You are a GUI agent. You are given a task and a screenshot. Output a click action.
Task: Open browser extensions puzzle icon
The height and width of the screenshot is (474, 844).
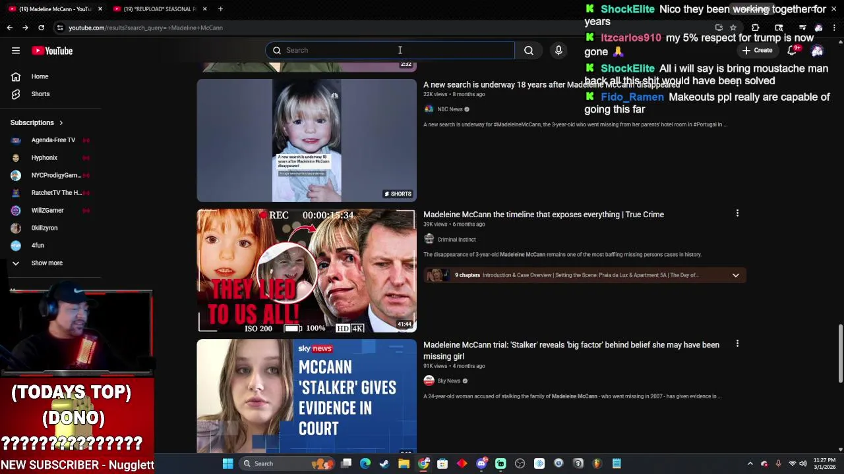coord(755,28)
